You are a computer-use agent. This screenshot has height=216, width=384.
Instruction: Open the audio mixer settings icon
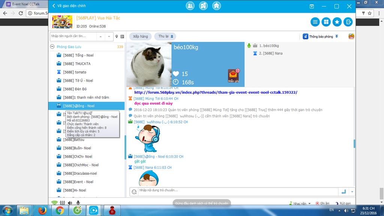(62, 203)
